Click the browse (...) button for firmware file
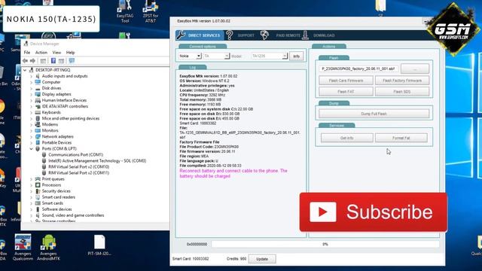This screenshot has width=482, height=271. point(415,69)
